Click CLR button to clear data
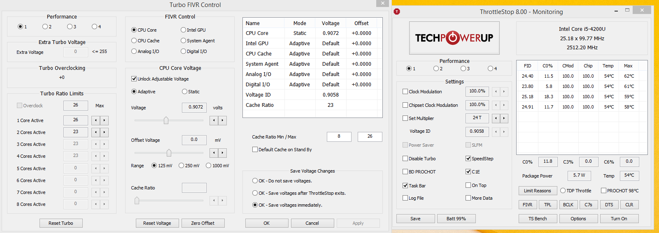This screenshot has height=233, width=659. (629, 205)
